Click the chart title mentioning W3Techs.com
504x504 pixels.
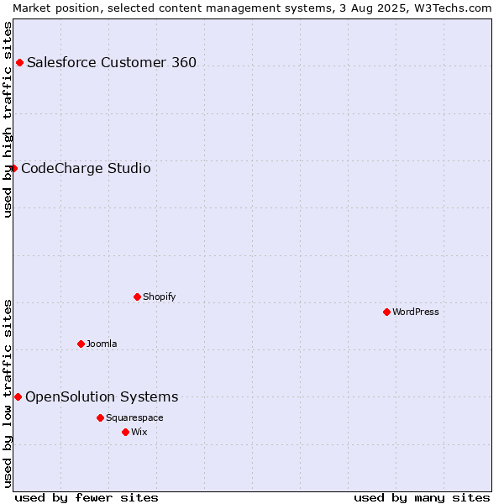[x=252, y=8]
